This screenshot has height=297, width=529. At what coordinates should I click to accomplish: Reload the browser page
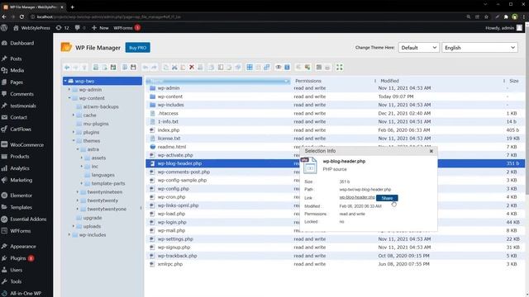[21, 16]
